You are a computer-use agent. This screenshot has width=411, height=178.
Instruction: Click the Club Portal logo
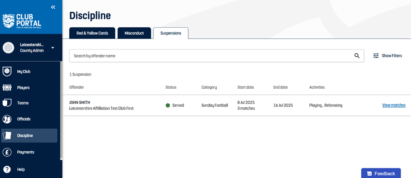(22, 21)
